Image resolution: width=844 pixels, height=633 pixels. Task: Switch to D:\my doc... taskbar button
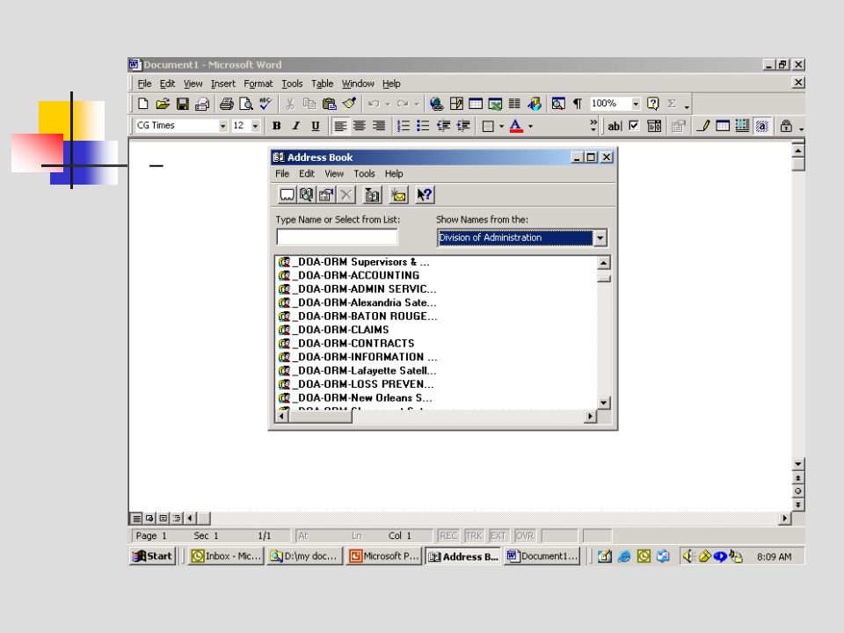305,556
